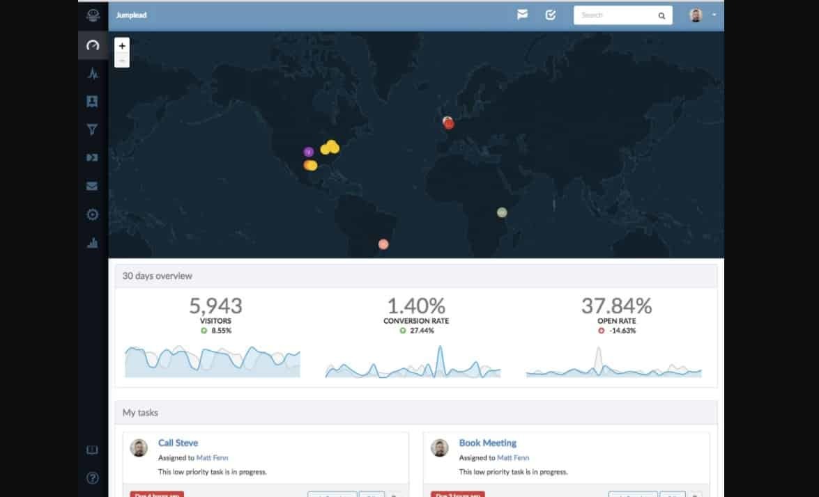
Task: Open the Call Steve task link
Action: 178,443
